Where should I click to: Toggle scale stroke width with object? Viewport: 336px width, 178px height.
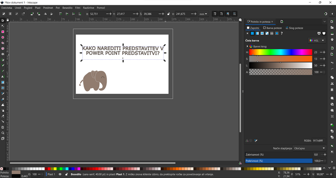(215, 14)
